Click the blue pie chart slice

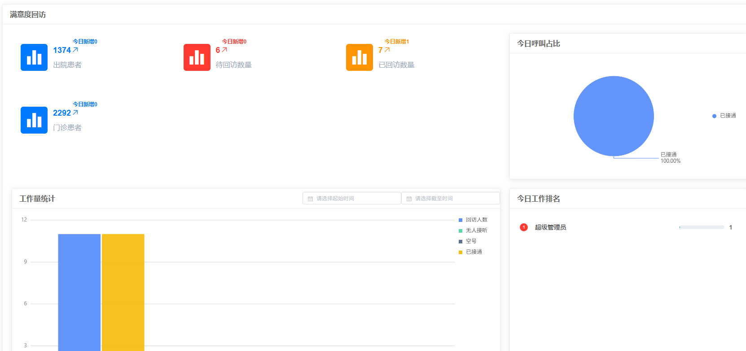click(x=614, y=116)
